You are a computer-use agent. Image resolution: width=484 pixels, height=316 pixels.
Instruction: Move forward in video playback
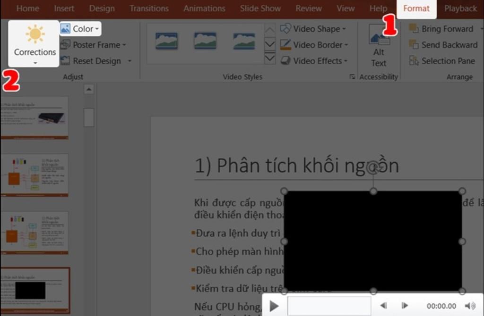tap(405, 306)
